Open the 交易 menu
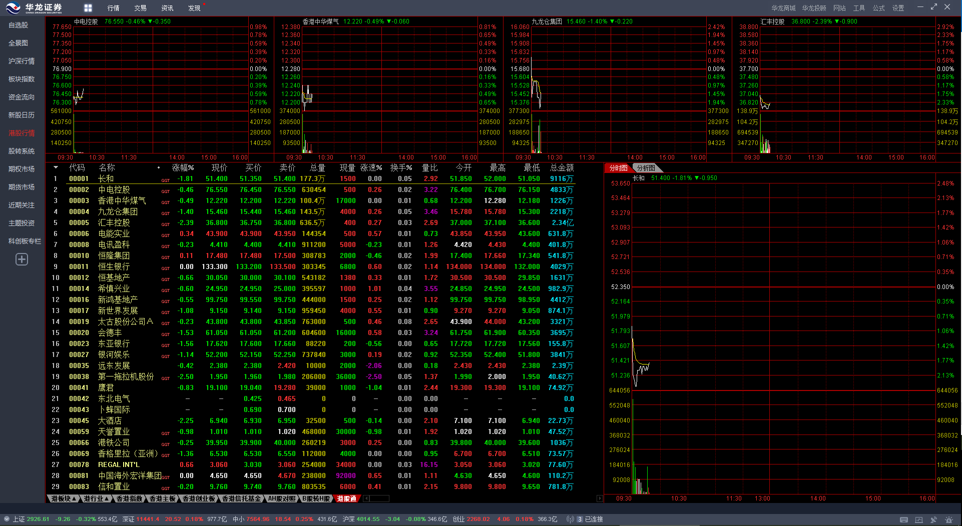Screen dimensions: 962x526 (141, 8)
